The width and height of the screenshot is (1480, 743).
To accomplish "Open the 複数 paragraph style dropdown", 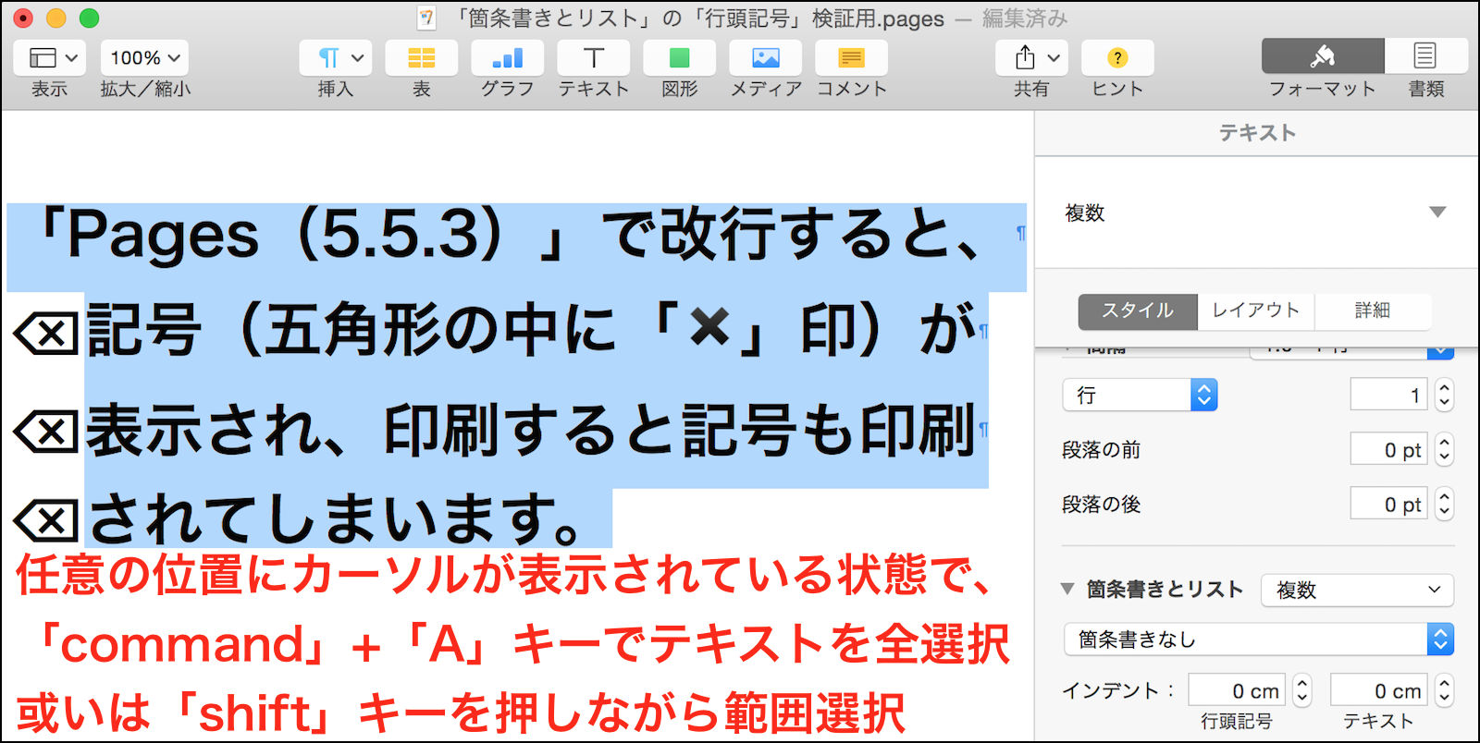I will pos(1256,213).
